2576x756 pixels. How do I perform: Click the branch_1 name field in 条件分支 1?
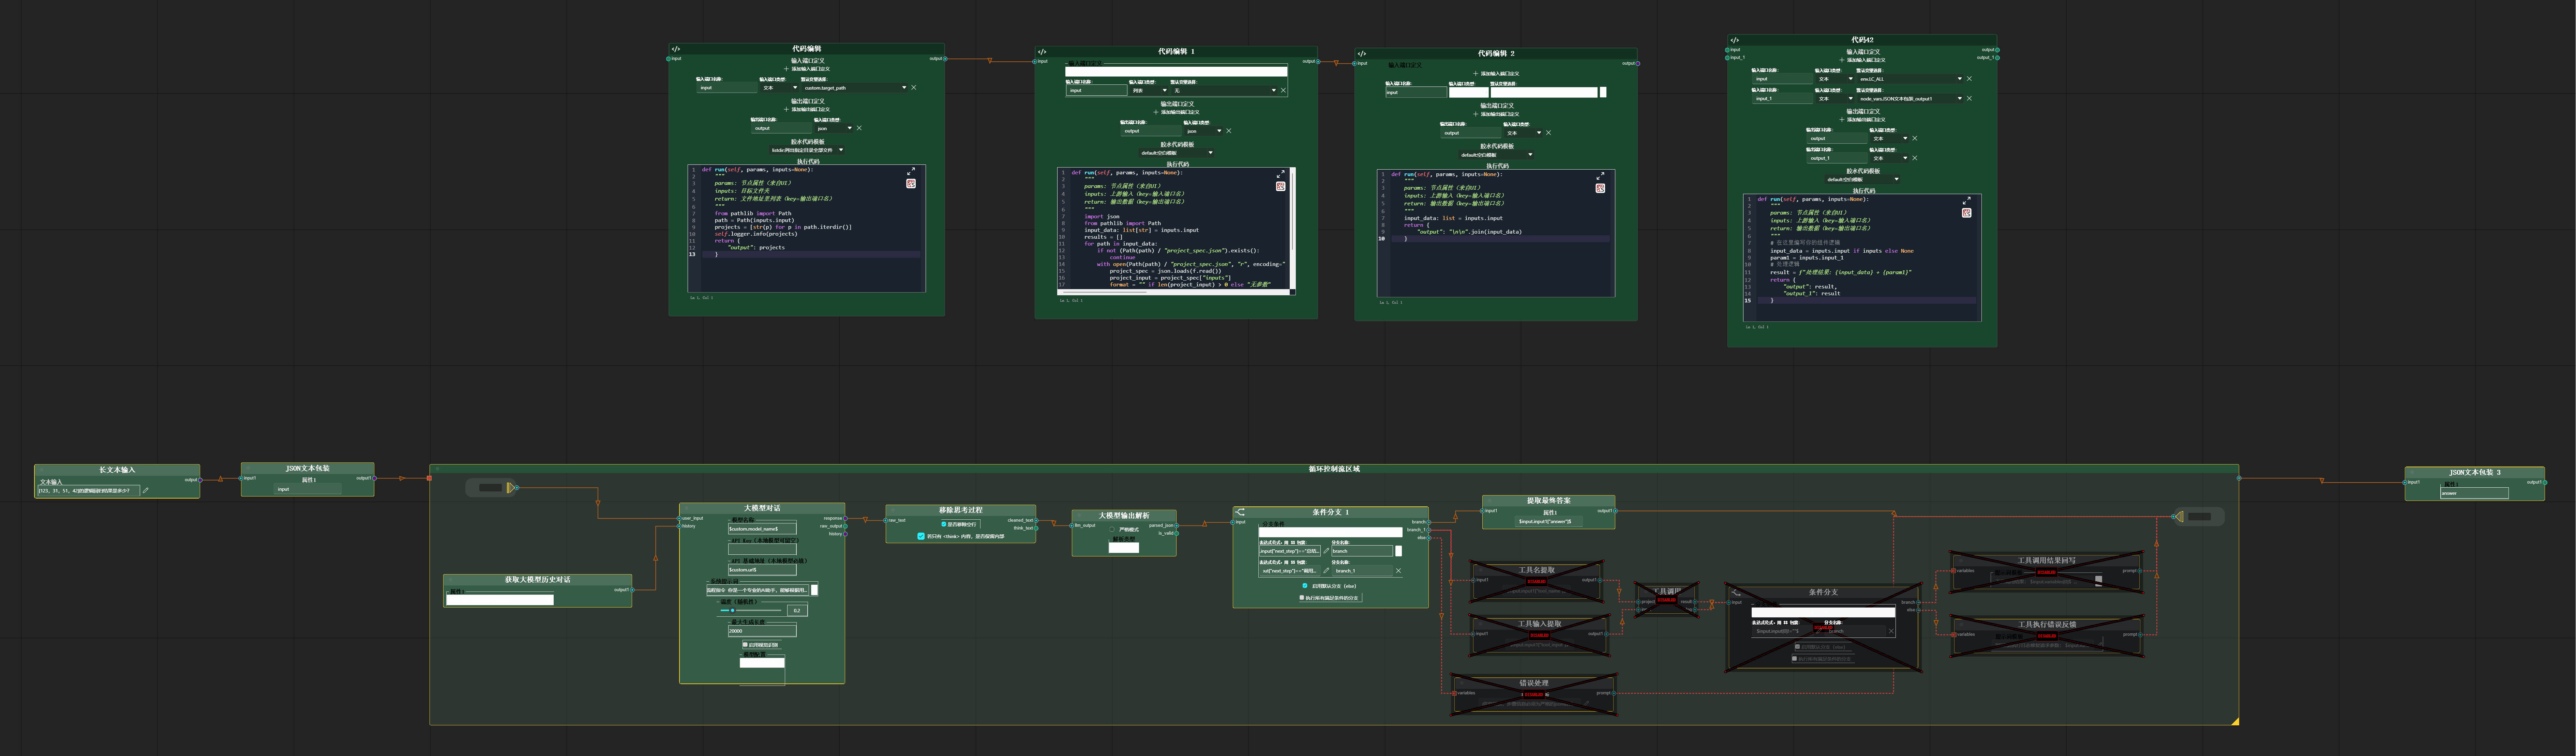point(1362,570)
